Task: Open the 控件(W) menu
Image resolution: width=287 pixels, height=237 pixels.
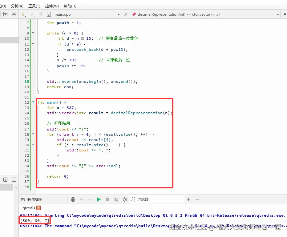Action: pyautogui.click(x=52, y=6)
